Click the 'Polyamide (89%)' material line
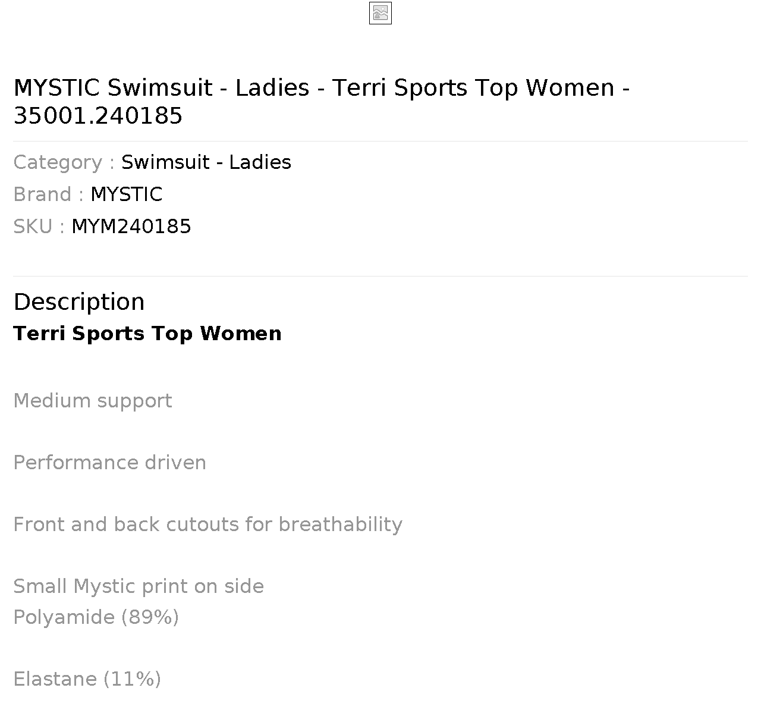This screenshot has height=719, width=761. click(96, 617)
